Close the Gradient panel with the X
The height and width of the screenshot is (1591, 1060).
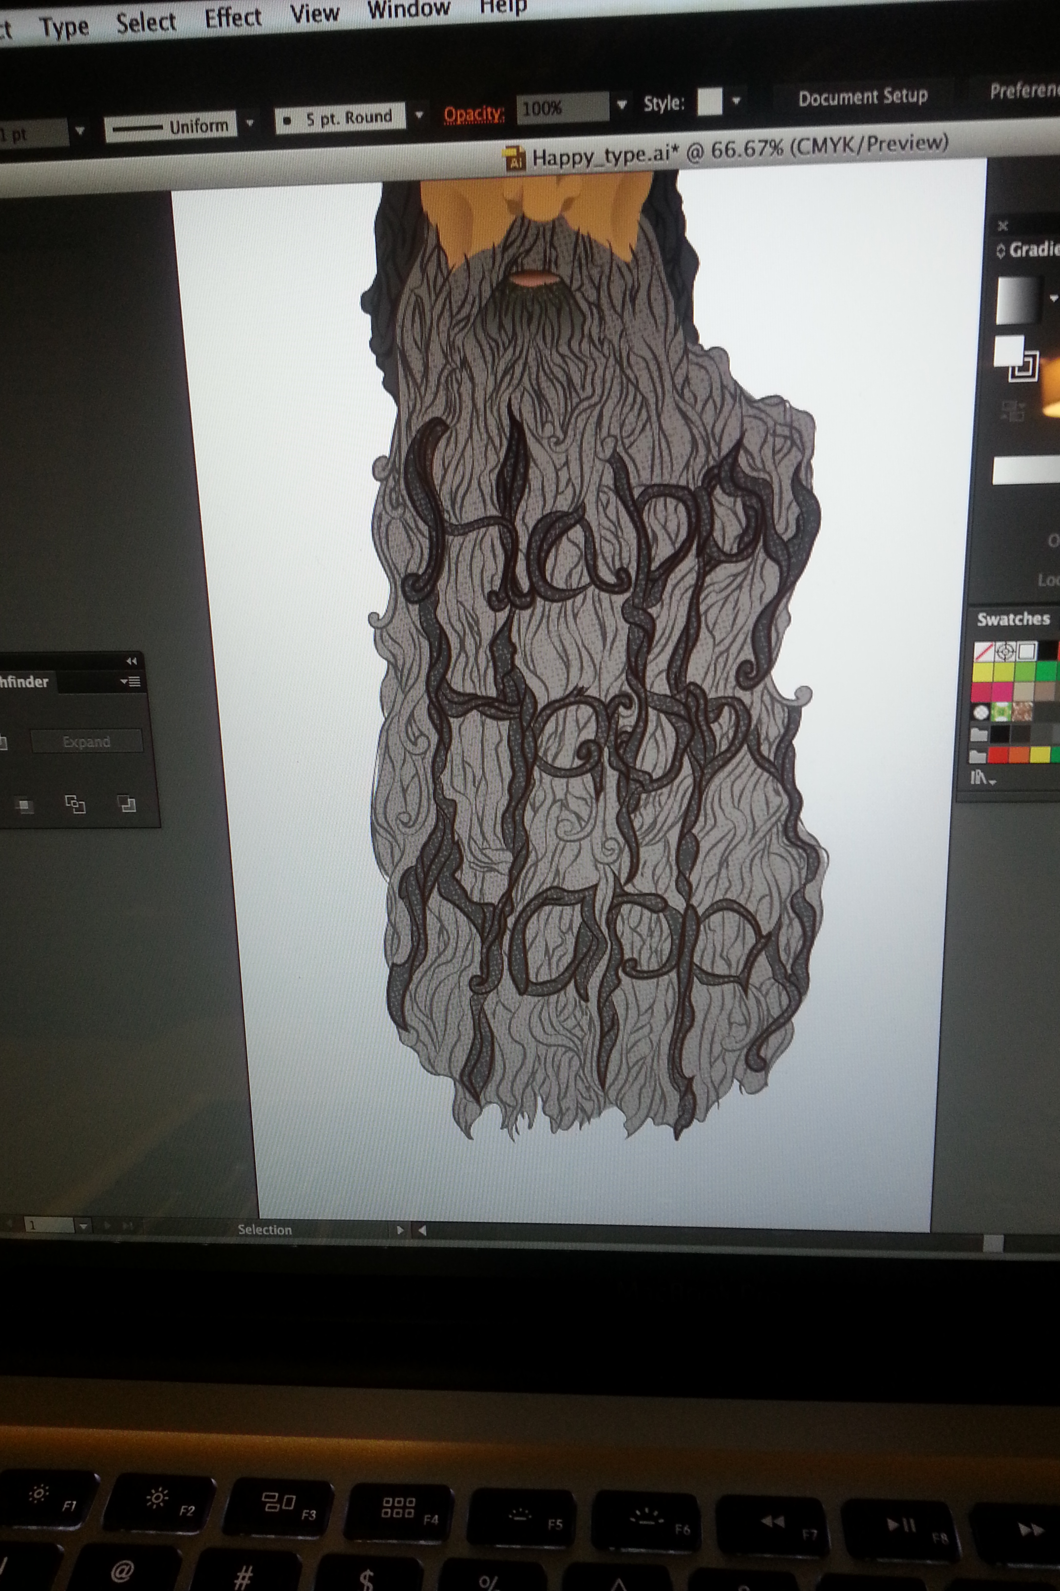tap(1003, 226)
